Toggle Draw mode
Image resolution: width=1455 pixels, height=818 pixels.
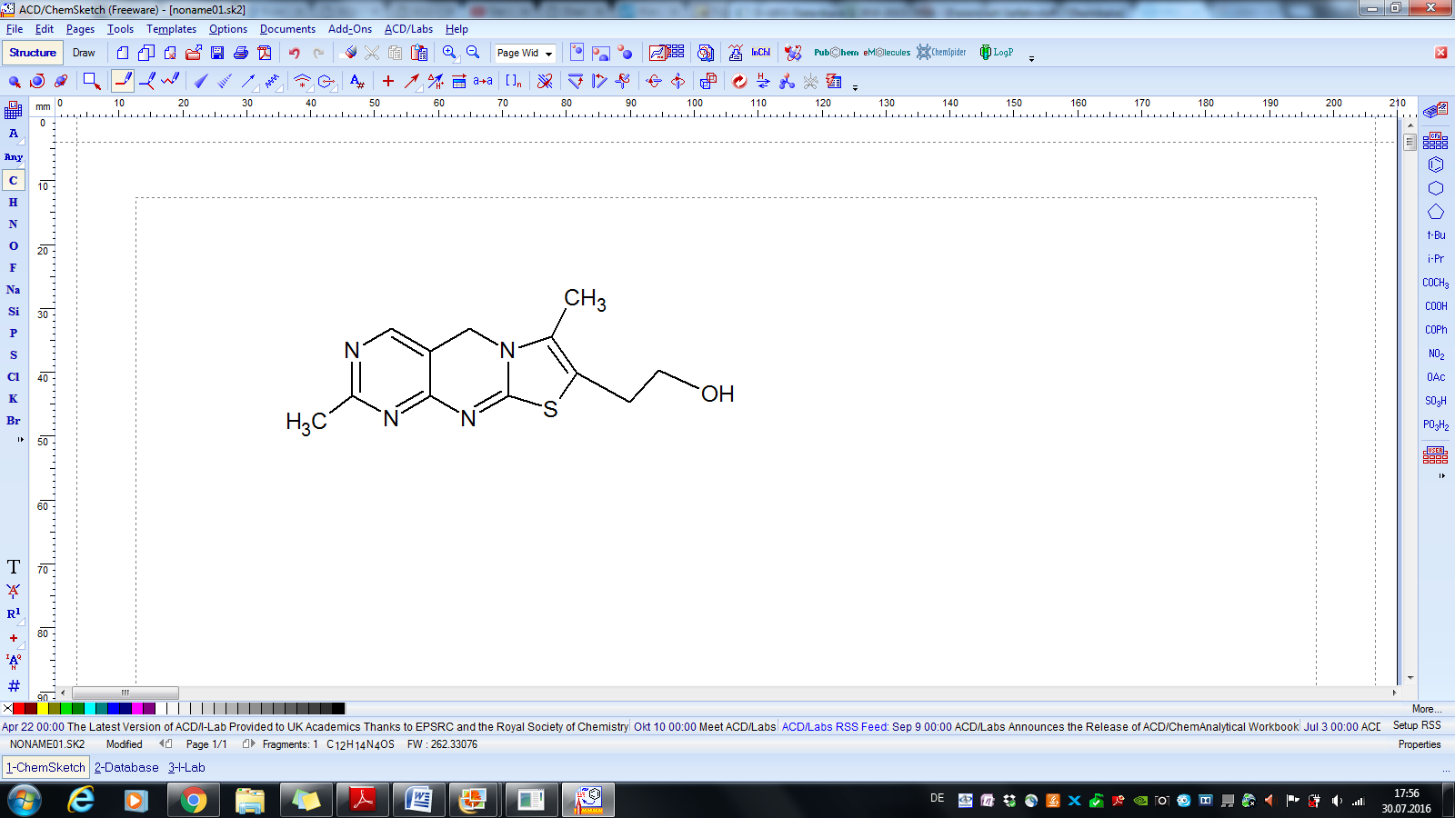[84, 53]
